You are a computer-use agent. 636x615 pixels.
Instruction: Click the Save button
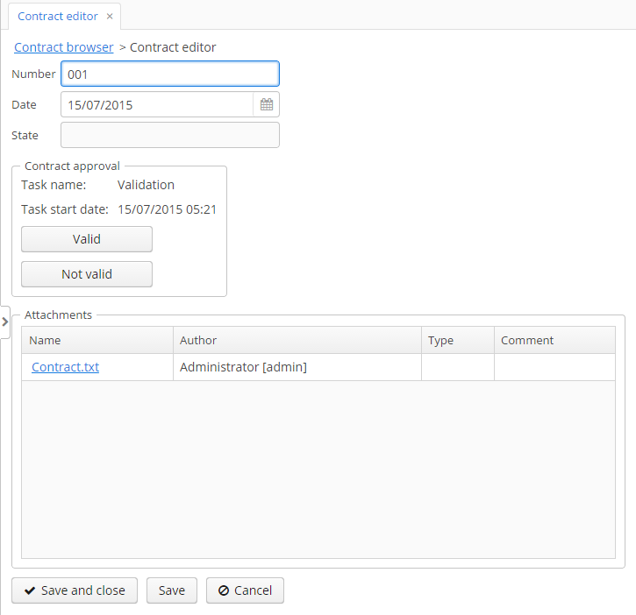172,590
